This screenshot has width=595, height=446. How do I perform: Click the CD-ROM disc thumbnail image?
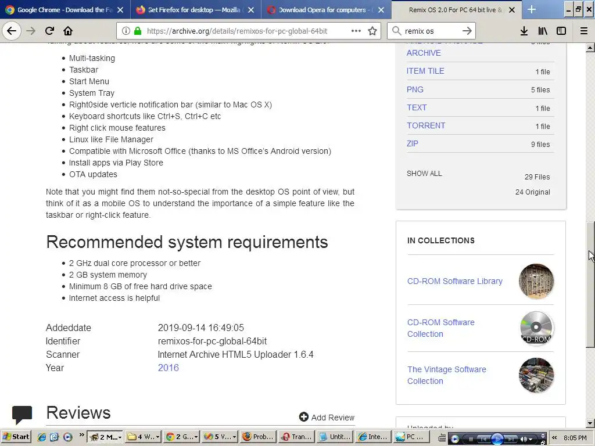coord(536,328)
